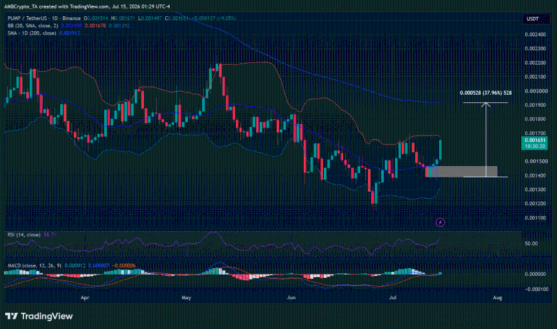
Task: Click the TradingView logo icon
Action: [x=12, y=316]
